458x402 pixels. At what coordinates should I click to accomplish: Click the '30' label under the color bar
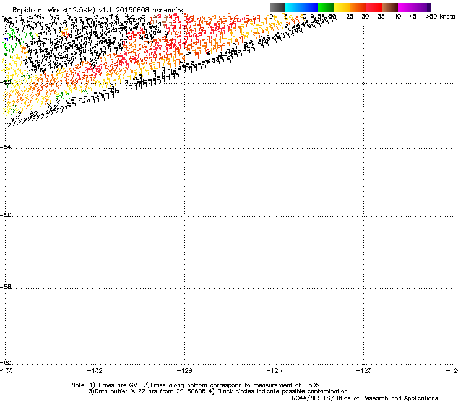click(365, 17)
